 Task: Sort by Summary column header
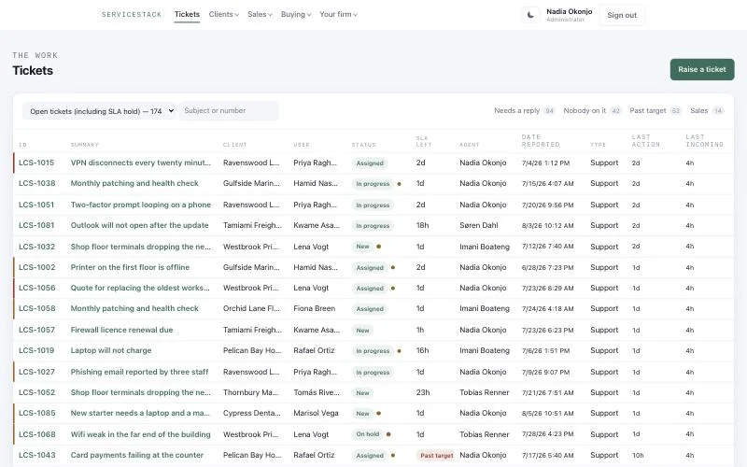pos(84,145)
